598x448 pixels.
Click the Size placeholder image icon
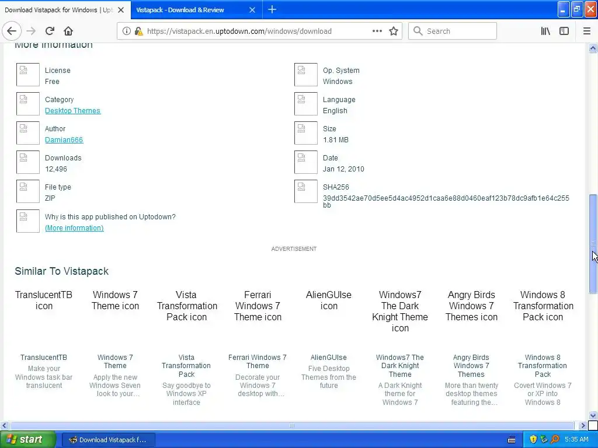coord(306,133)
